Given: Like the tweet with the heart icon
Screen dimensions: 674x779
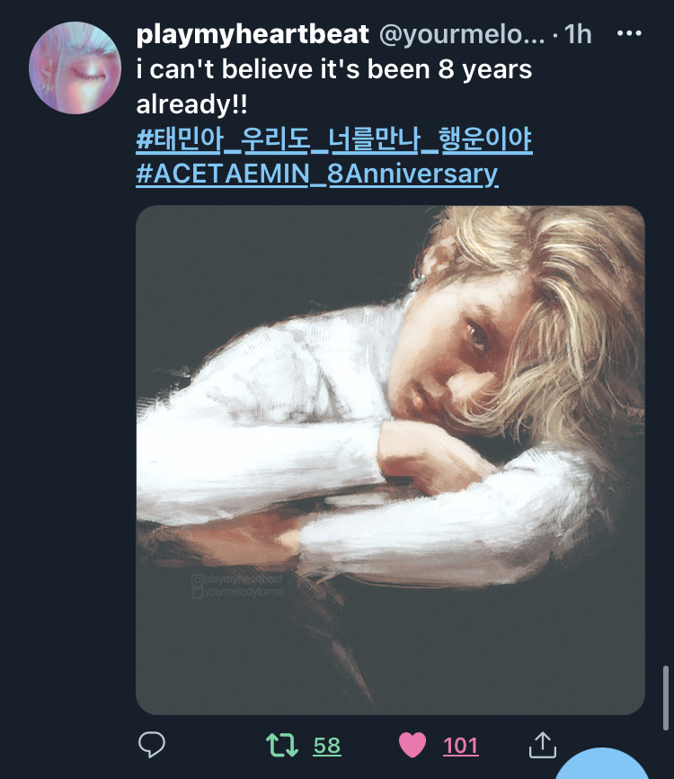Looking at the screenshot, I should pos(412,745).
